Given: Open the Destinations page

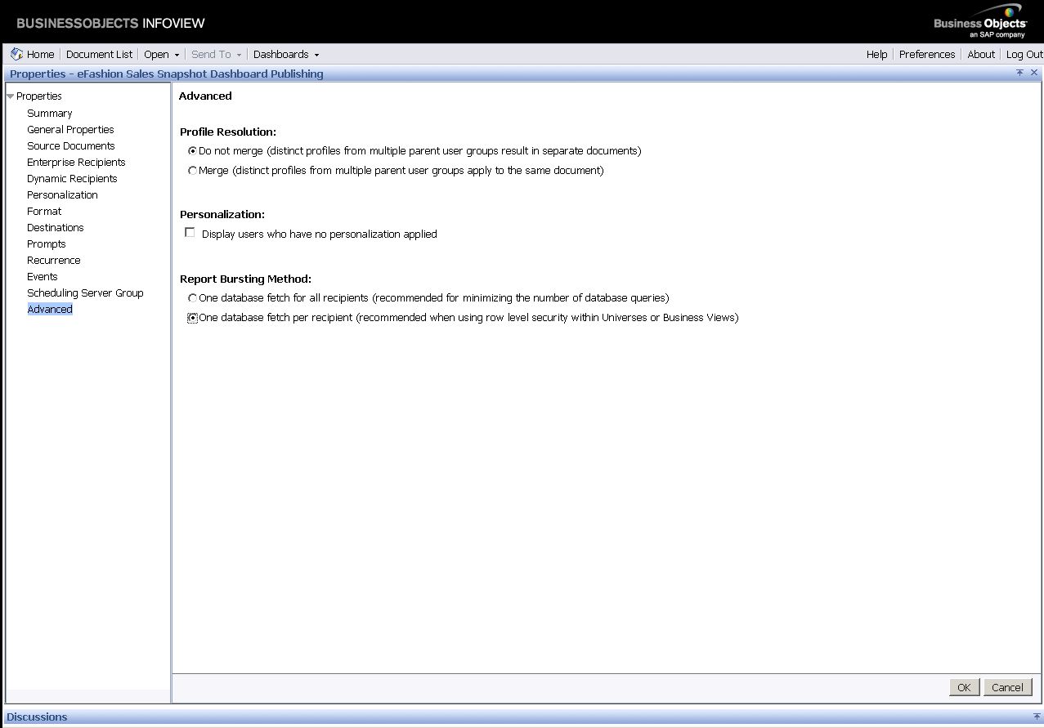Looking at the screenshot, I should [56, 228].
